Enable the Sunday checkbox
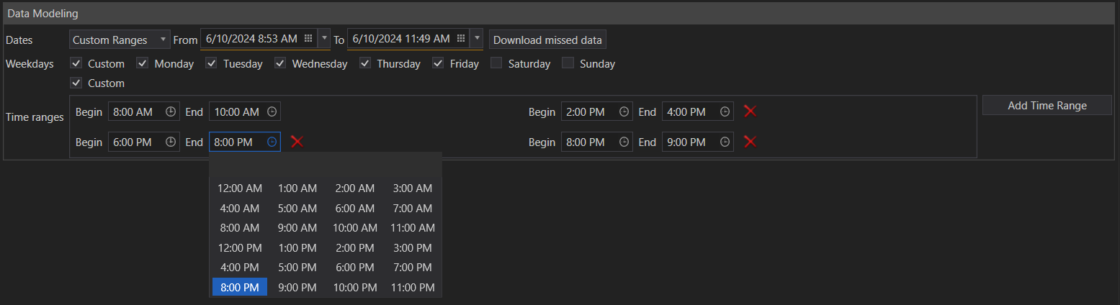1120x305 pixels. 568,63
